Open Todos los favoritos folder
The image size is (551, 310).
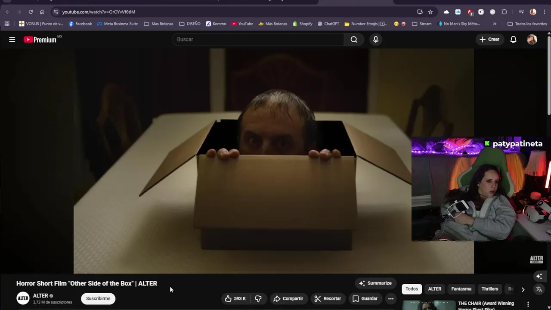pyautogui.click(x=527, y=24)
